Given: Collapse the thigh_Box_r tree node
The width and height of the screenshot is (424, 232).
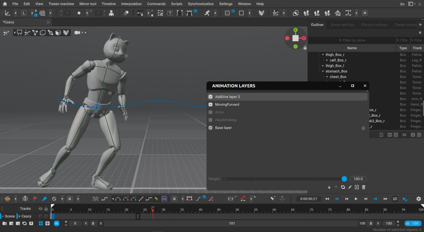Looking at the screenshot, I should pos(323,55).
